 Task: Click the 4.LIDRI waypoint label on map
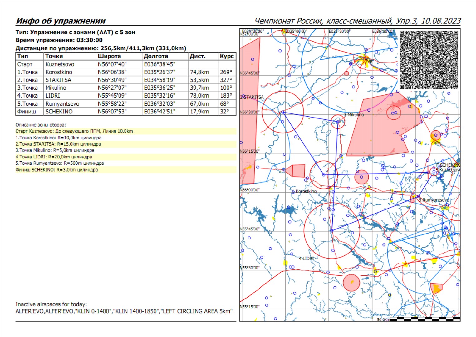[306, 259]
